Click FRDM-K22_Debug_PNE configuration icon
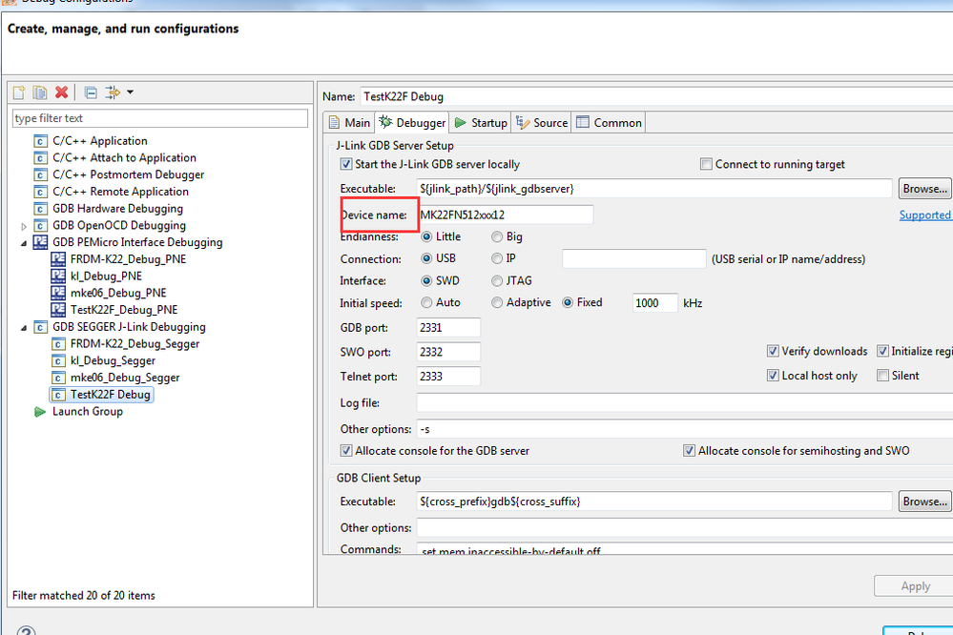 58,259
